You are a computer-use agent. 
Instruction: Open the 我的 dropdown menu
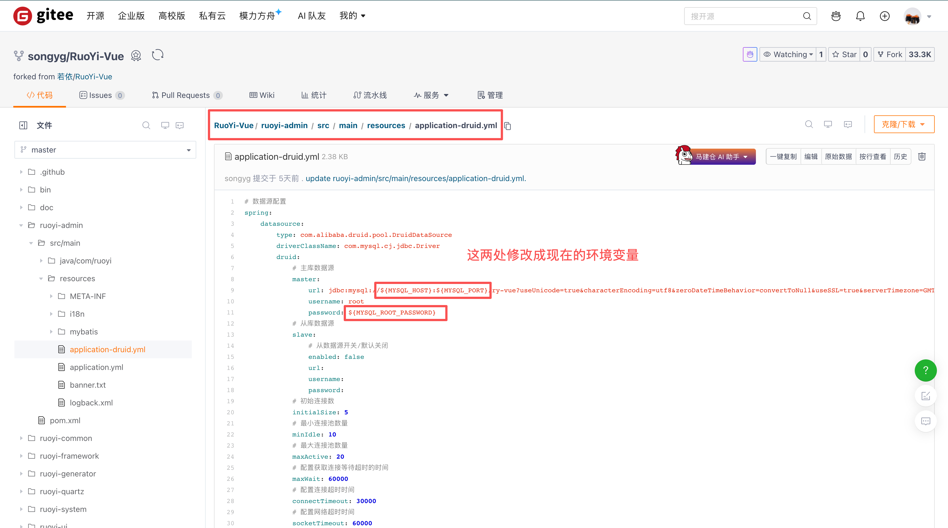[352, 16]
